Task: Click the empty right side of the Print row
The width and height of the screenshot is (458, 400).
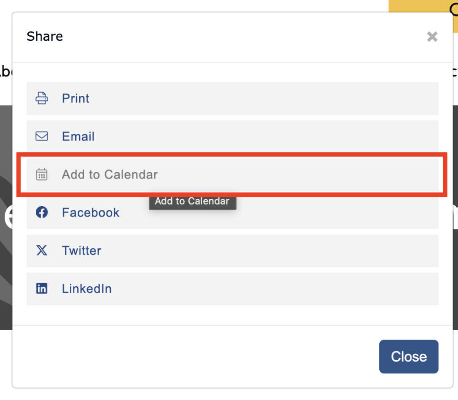Action: click(313, 98)
